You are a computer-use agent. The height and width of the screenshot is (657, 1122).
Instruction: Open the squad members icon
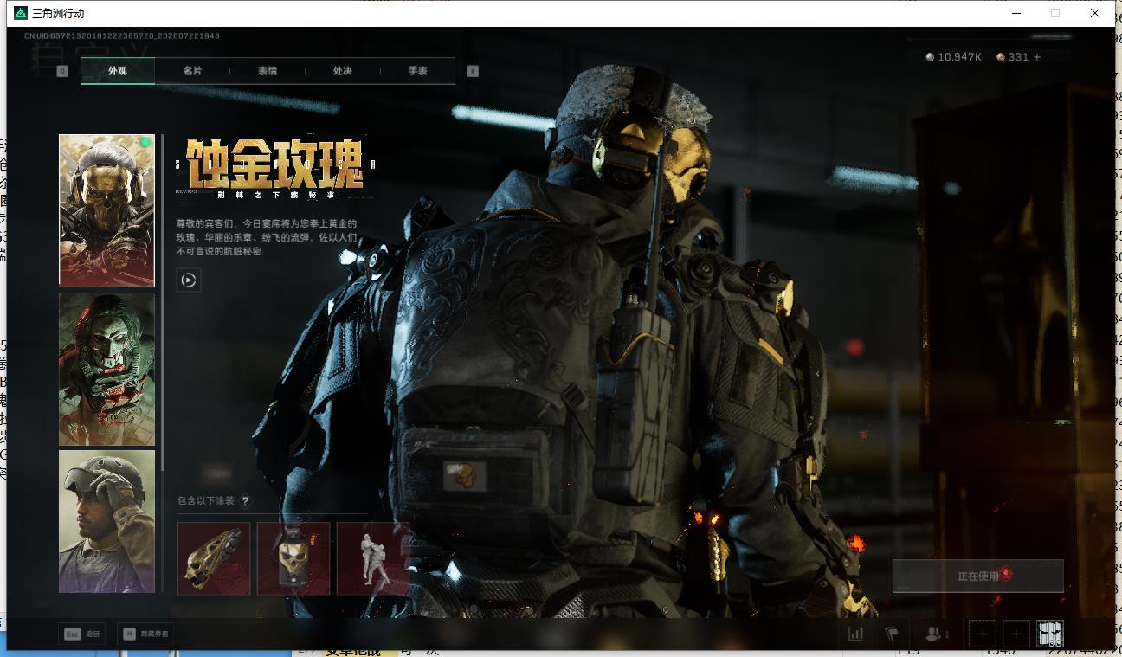(x=937, y=634)
